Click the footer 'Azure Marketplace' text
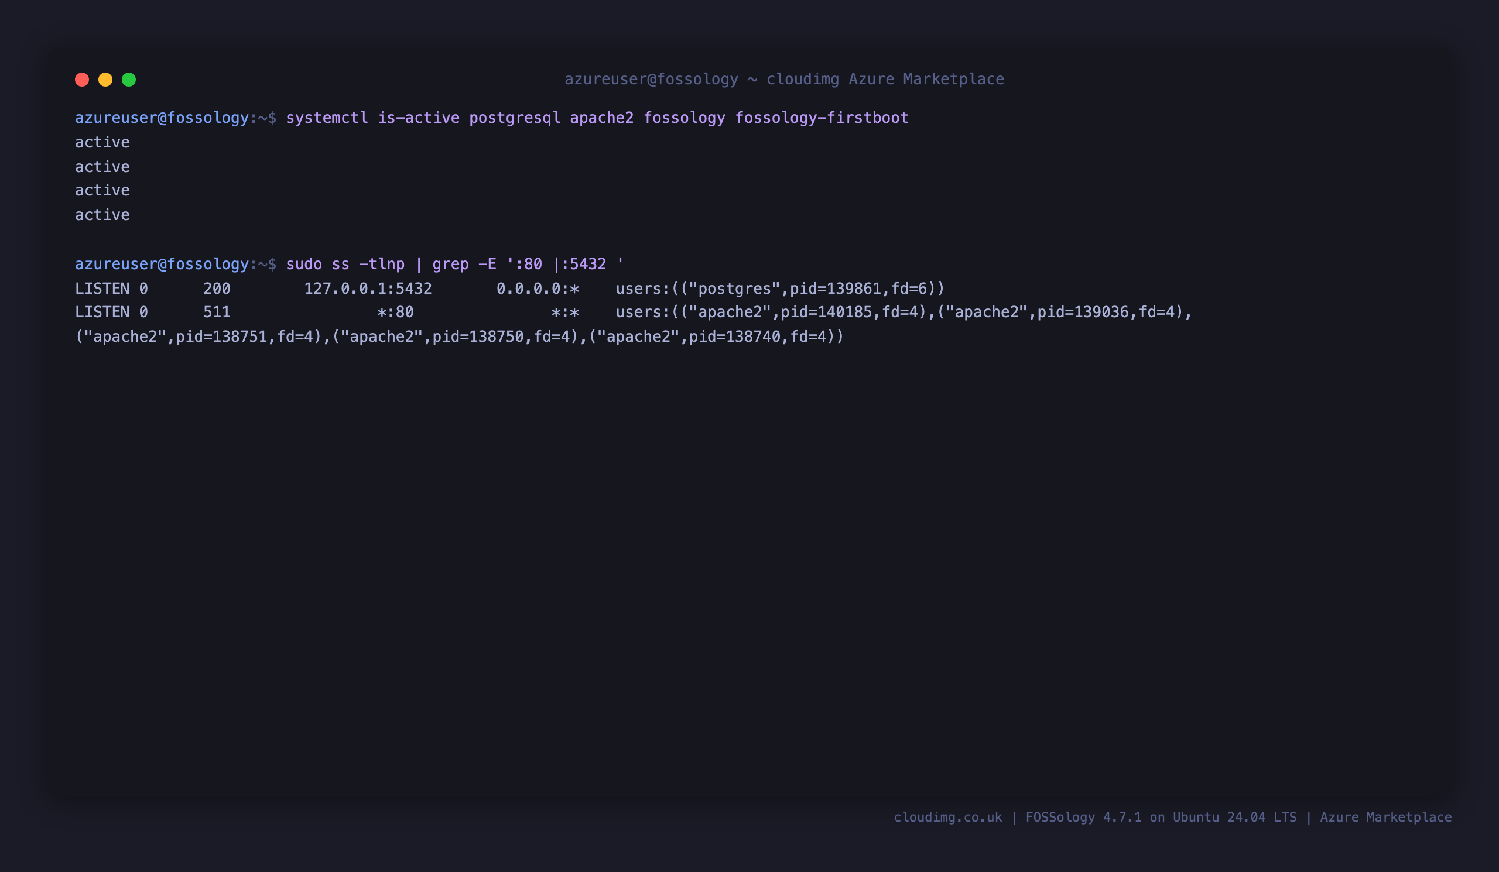 [x=1386, y=818]
